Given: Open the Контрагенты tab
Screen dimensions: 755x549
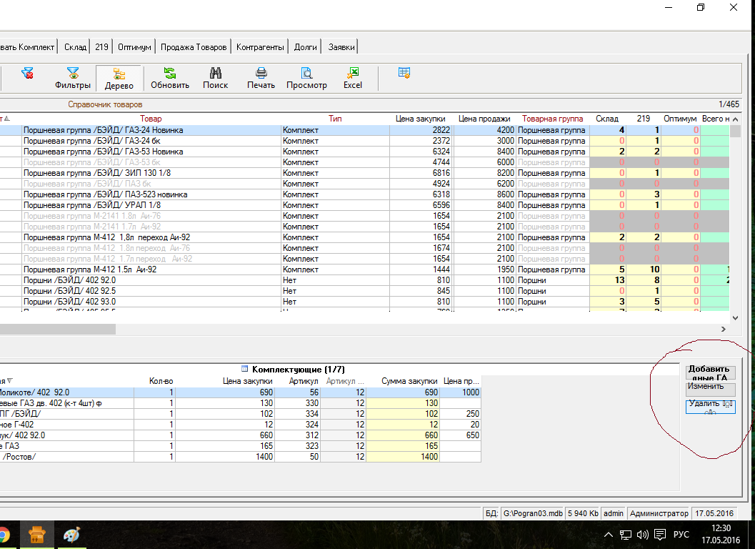Looking at the screenshot, I should 260,47.
